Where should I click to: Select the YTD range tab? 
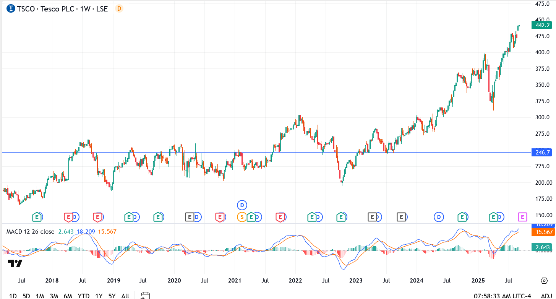point(84,296)
